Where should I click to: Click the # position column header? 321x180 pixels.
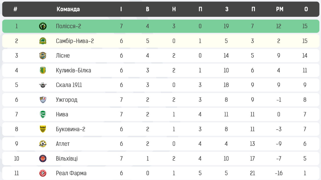click(x=16, y=9)
